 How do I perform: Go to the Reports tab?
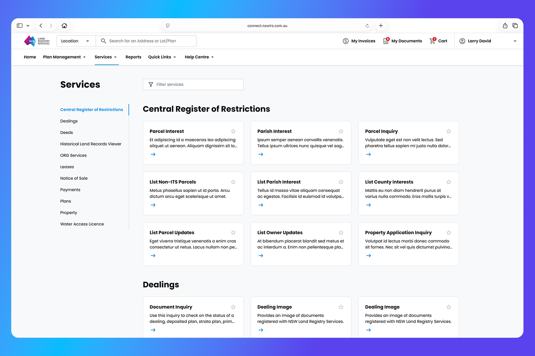(133, 57)
